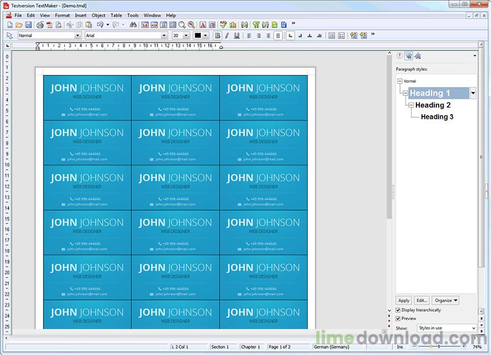
Task: Toggle the Display hierarchically checkbox
Action: click(x=398, y=310)
